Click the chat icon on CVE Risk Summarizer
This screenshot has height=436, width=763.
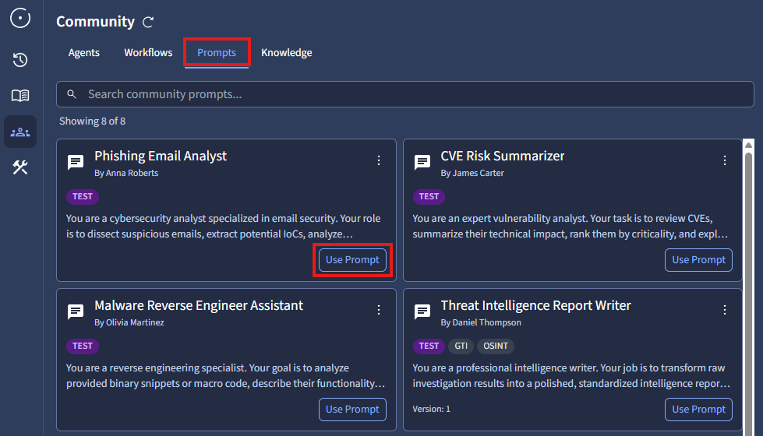422,162
